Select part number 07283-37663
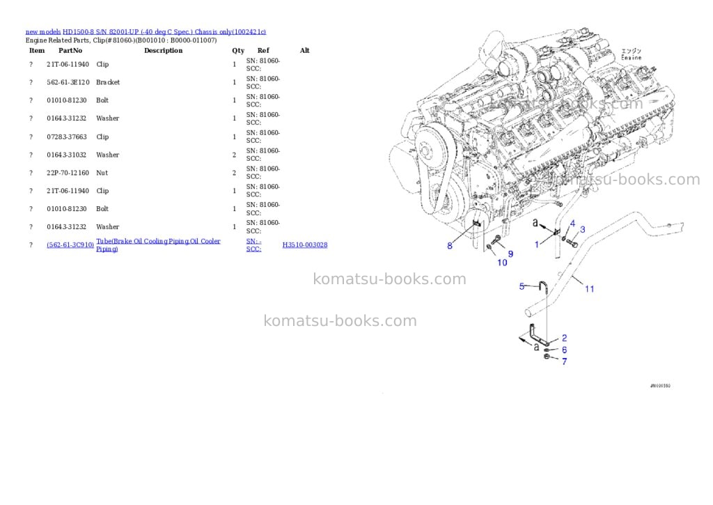The height and width of the screenshot is (505, 713). tap(66, 137)
